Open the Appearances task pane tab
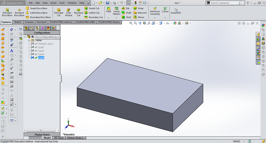The image size is (266, 143). pos(258,53)
